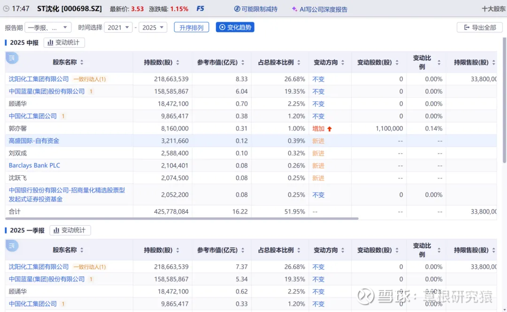Toggle the 变化趋势 view button
The height and width of the screenshot is (312, 507).
point(235,28)
